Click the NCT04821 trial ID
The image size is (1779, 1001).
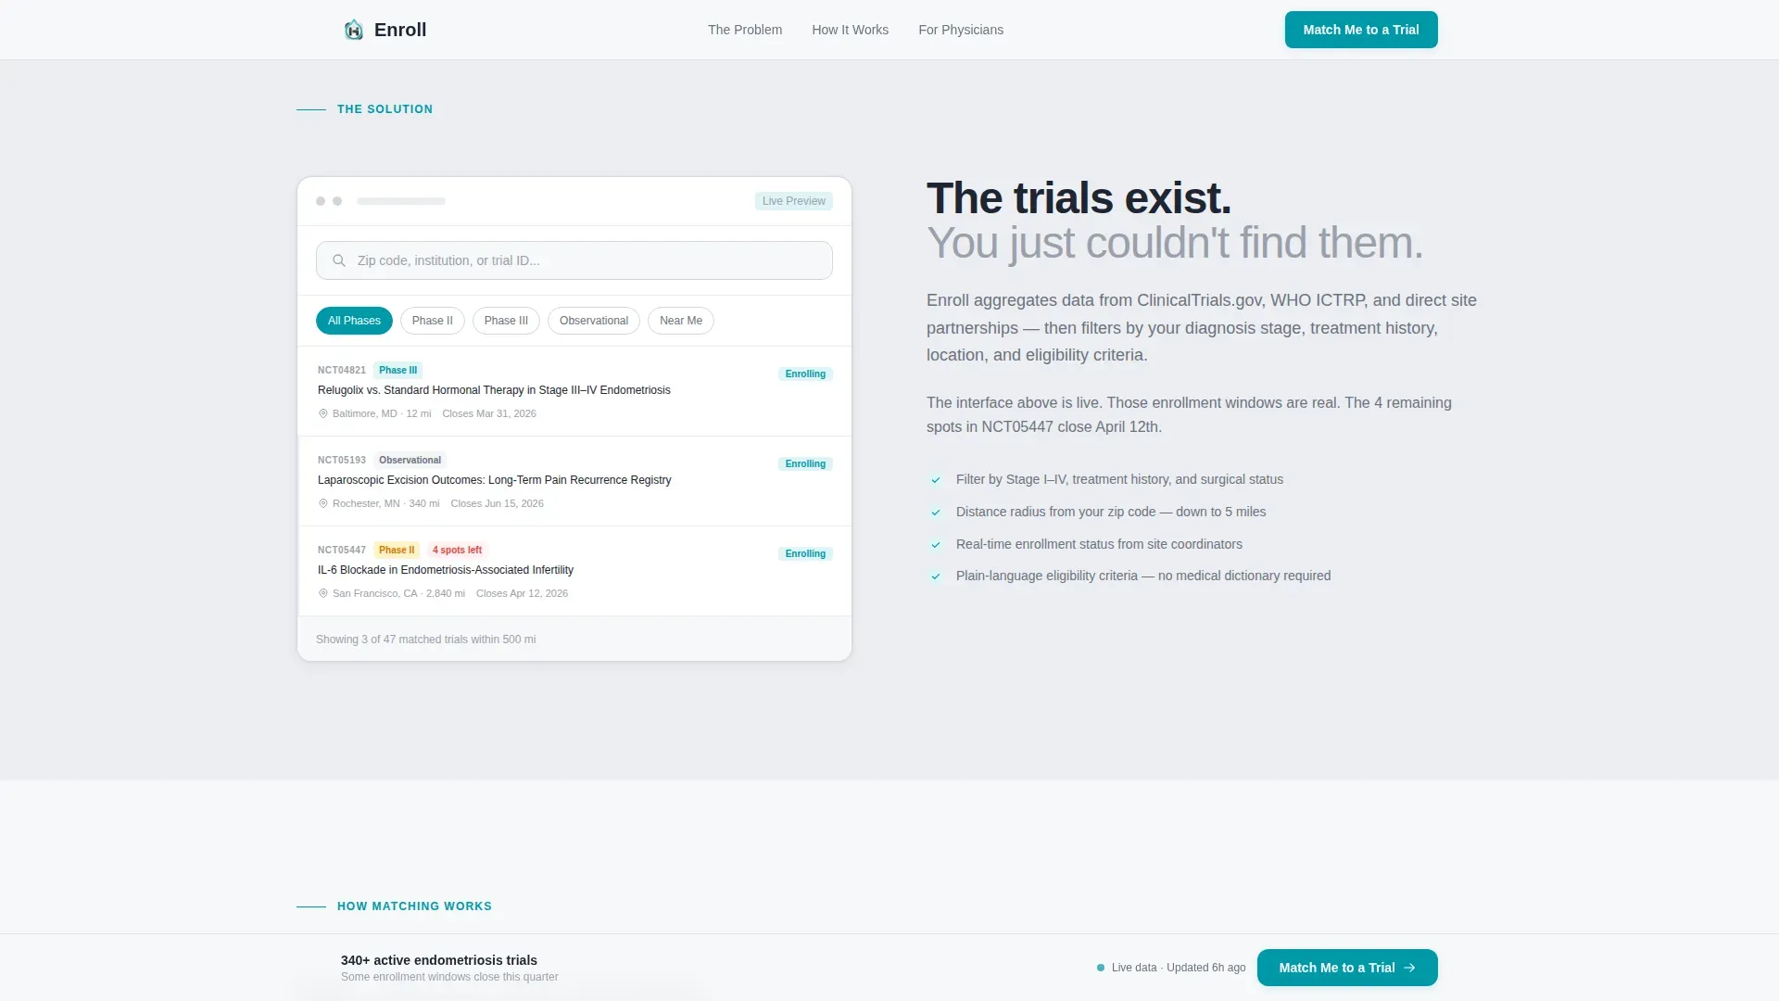(x=342, y=370)
